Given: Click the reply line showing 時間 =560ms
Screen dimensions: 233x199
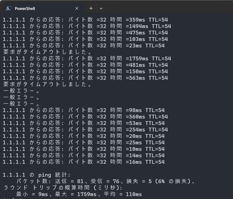Looking at the screenshot, I should tap(85, 117).
